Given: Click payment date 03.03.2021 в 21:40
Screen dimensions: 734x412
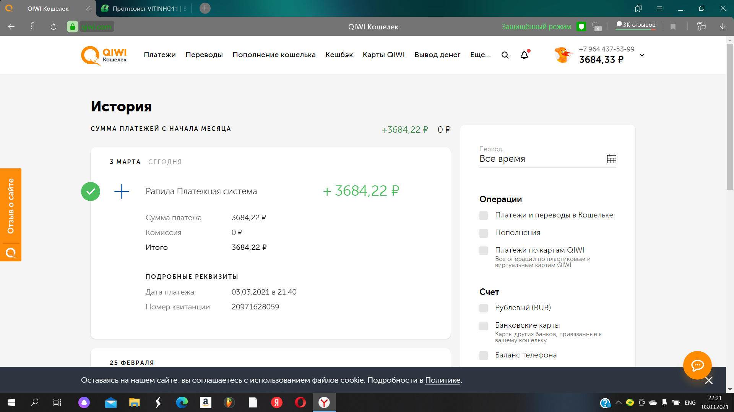Looking at the screenshot, I should [x=264, y=292].
